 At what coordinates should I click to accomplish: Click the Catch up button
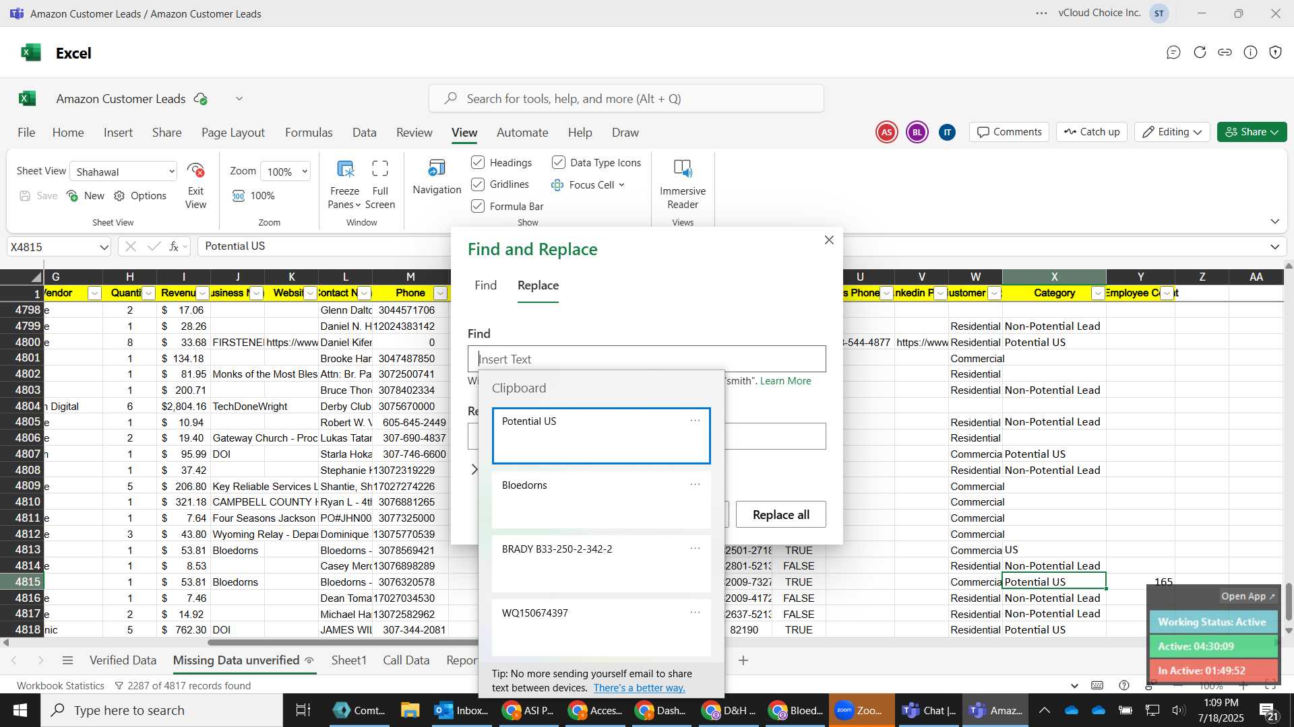point(1092,132)
